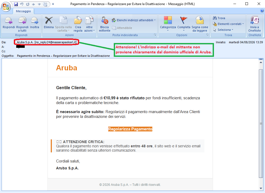
Task: Click the Invia a OneNote icon
Action: pyautogui.click(x=255, y=20)
